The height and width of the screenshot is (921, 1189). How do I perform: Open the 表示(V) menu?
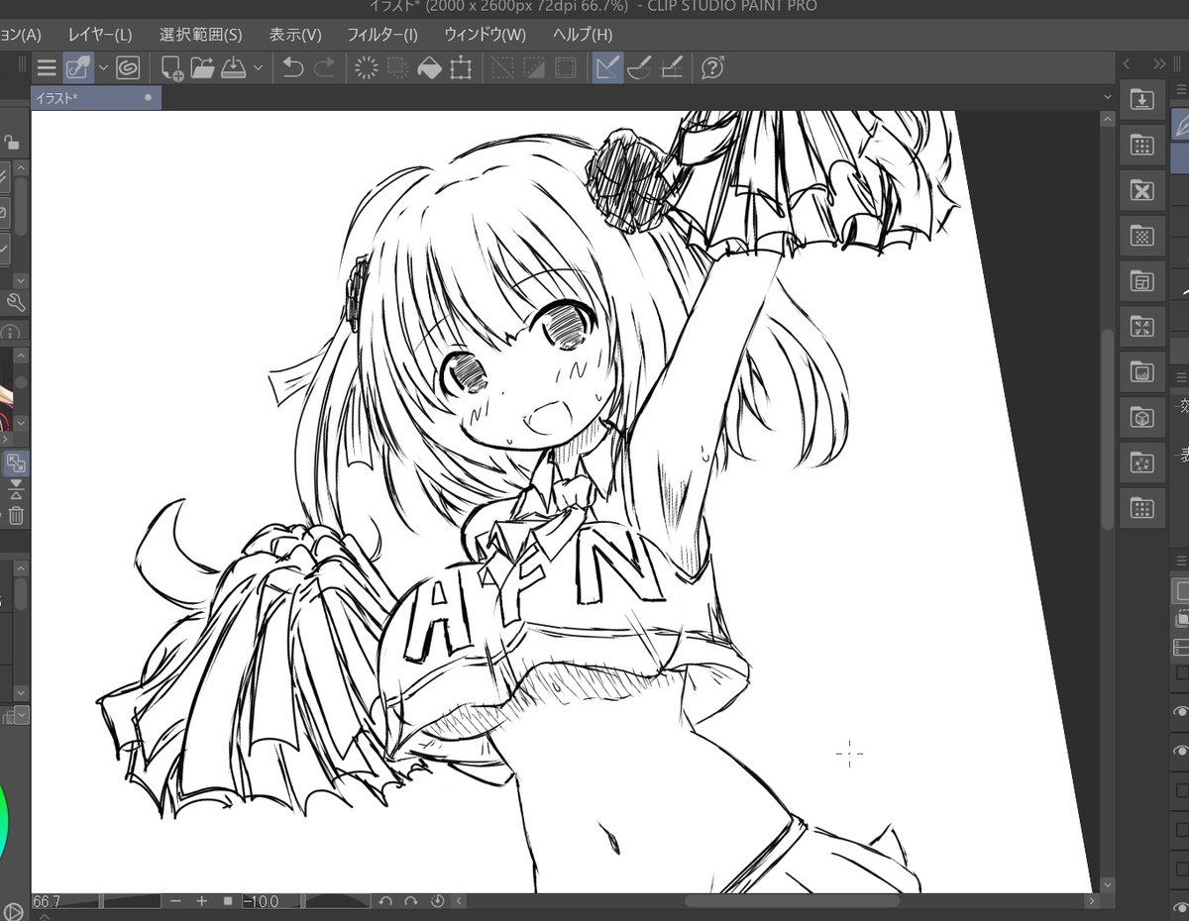(295, 35)
